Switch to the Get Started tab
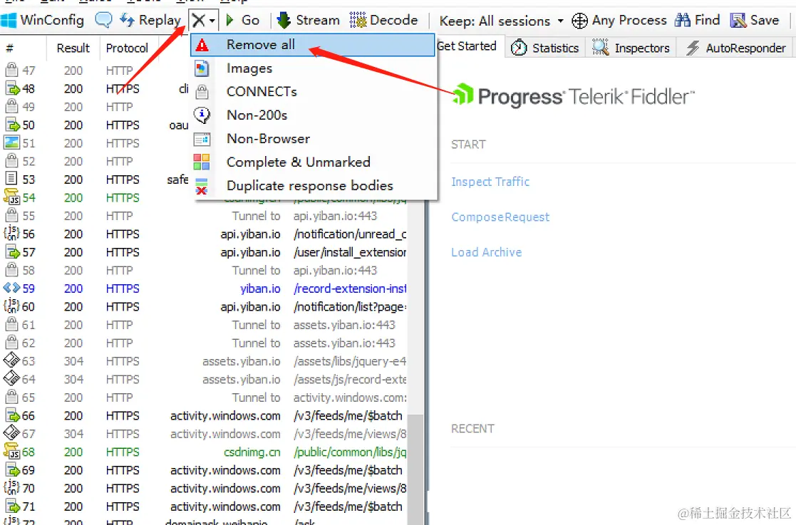 467,46
